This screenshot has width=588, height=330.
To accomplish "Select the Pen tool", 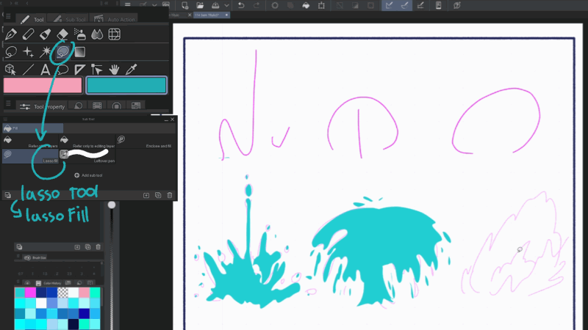I will click(11, 34).
